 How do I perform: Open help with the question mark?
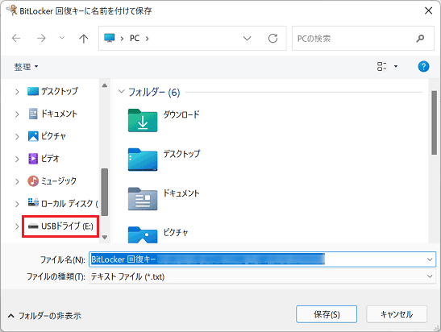coord(423,67)
